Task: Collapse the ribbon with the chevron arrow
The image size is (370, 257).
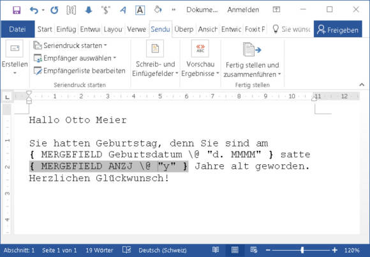Action: pyautogui.click(x=362, y=84)
